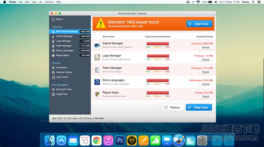Click the Rogue Apps shield icon
The width and height of the screenshot is (264, 147).
click(x=97, y=94)
